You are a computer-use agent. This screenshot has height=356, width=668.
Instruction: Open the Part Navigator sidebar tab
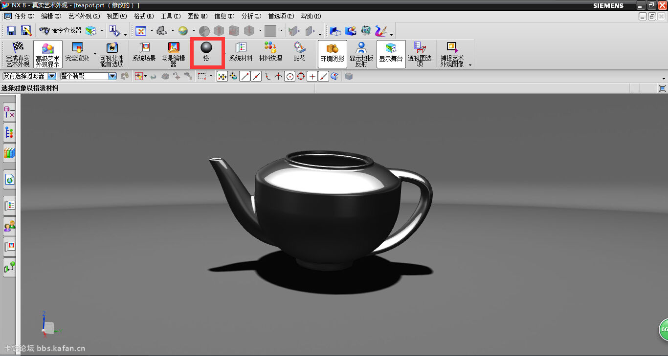[x=9, y=133]
